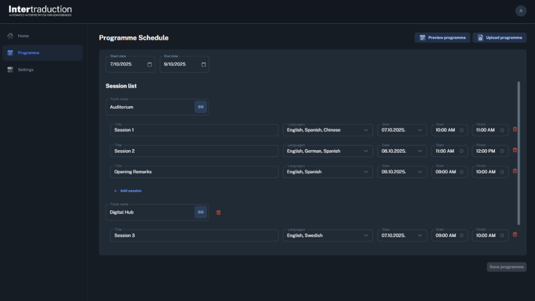Delete the Digital Hub track
This screenshot has height=301, width=535.
(218, 212)
